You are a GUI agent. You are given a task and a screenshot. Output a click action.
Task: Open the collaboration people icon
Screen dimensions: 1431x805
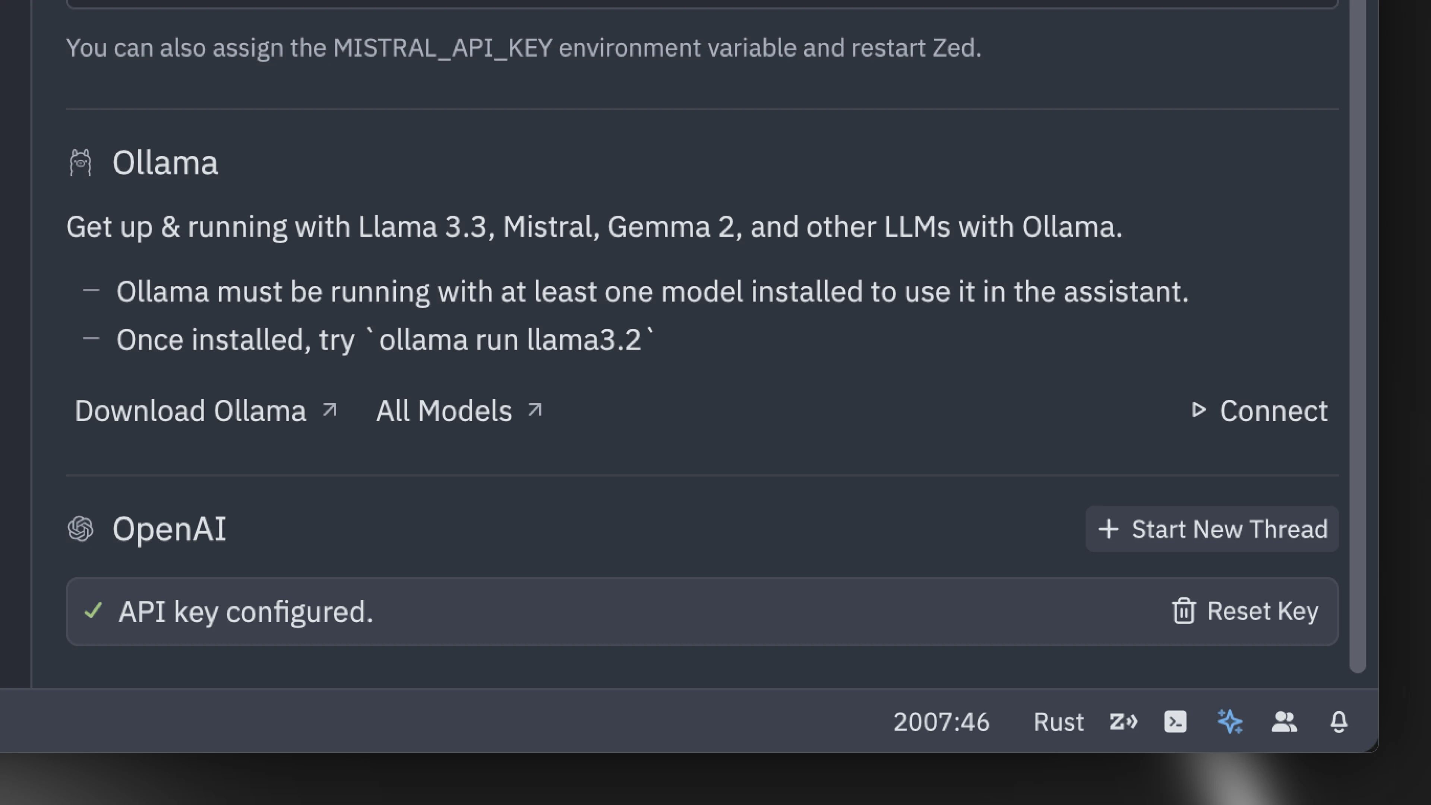1284,722
